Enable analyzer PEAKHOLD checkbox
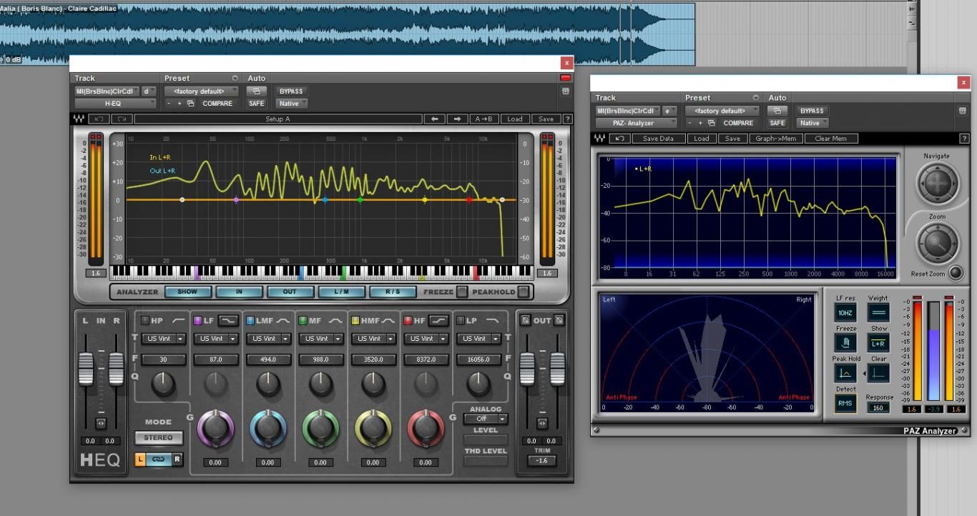Screen dimensions: 977x516 pos(524,292)
